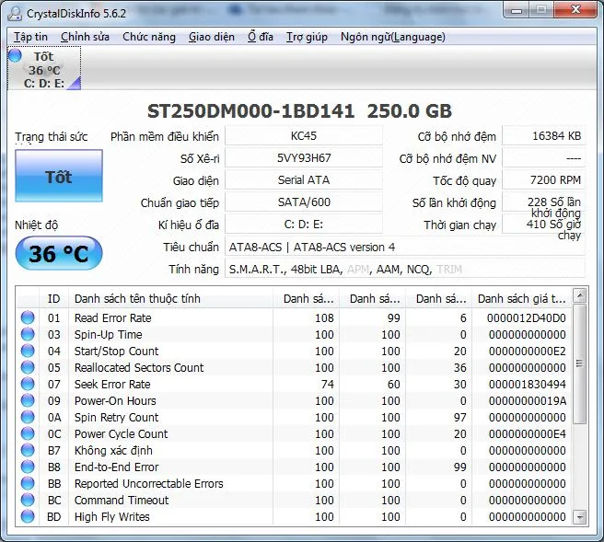604x542 pixels.
Task: Select the Reallocated Sectors Count attribute name
Action: (139, 367)
